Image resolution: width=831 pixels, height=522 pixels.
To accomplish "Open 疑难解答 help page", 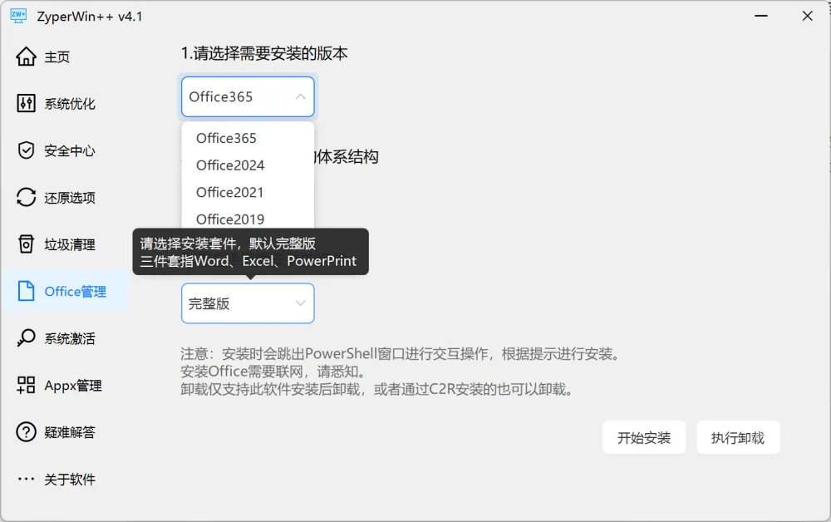I will (x=70, y=432).
